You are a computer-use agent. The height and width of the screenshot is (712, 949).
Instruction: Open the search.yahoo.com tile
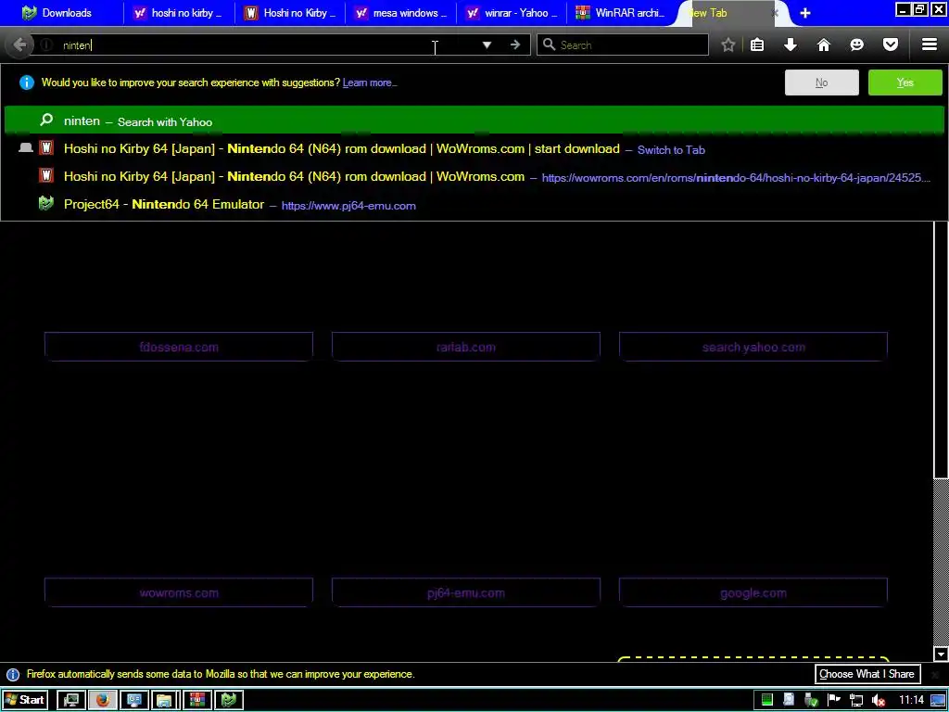point(753,347)
